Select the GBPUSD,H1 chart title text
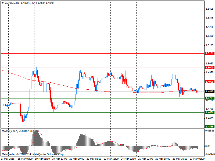This screenshot has width=215, height=161. point(12,3)
